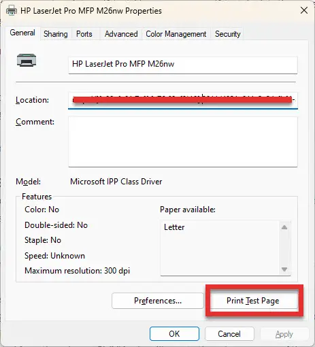Click the Print Test Page button
Image resolution: width=315 pixels, height=347 pixels.
point(253,301)
